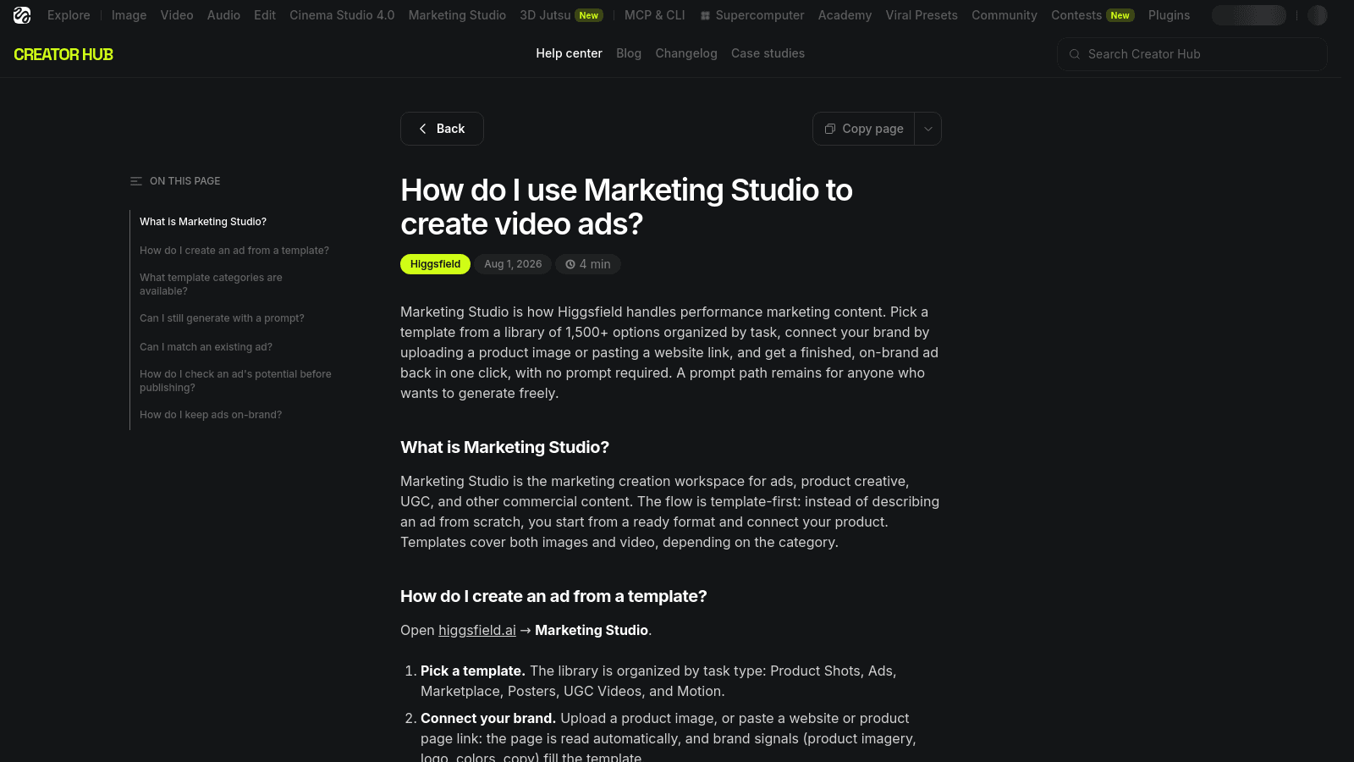
Task: Open the Explore menu
Action: [69, 15]
